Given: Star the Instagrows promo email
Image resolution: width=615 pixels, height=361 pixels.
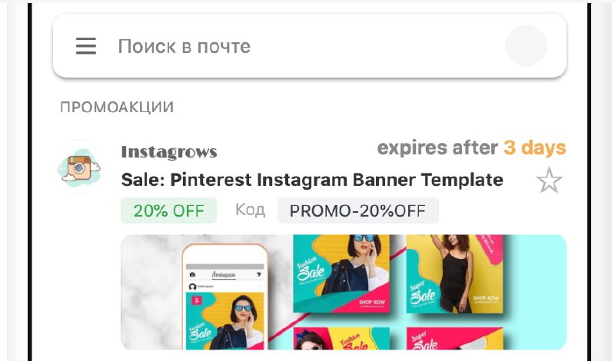Looking at the screenshot, I should click(549, 180).
